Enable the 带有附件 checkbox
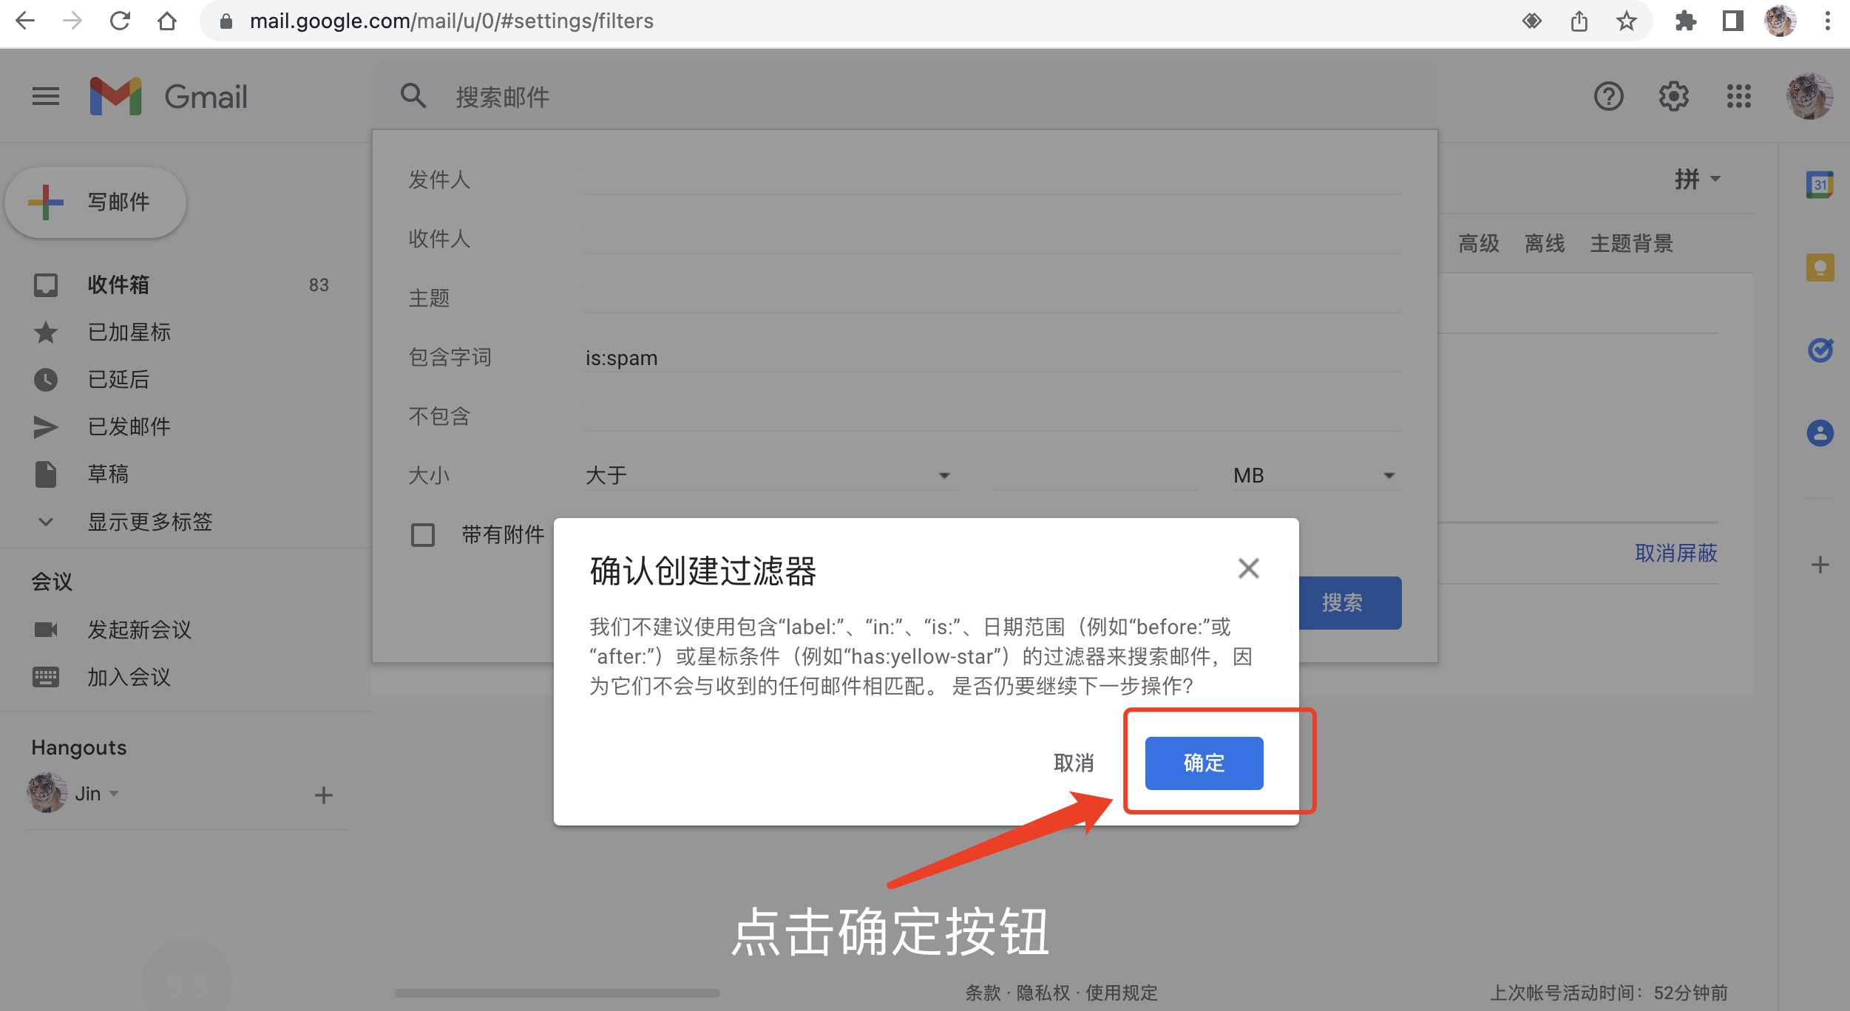This screenshot has width=1850, height=1011. 423,534
